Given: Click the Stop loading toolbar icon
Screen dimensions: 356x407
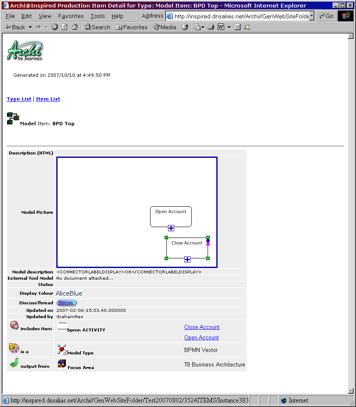Looking at the screenshot, I should 55,27.
